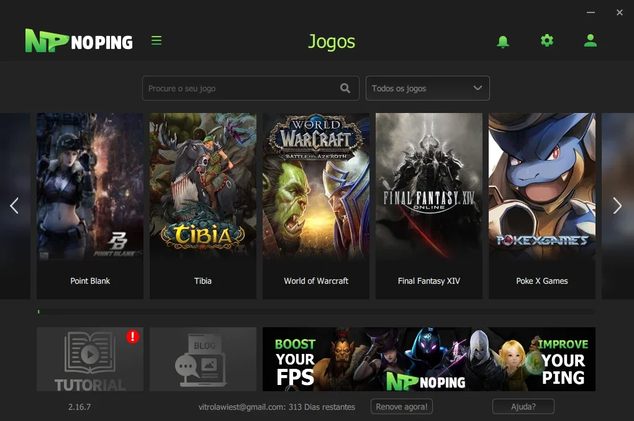Click the 'Ajuda?' help button

523,407
